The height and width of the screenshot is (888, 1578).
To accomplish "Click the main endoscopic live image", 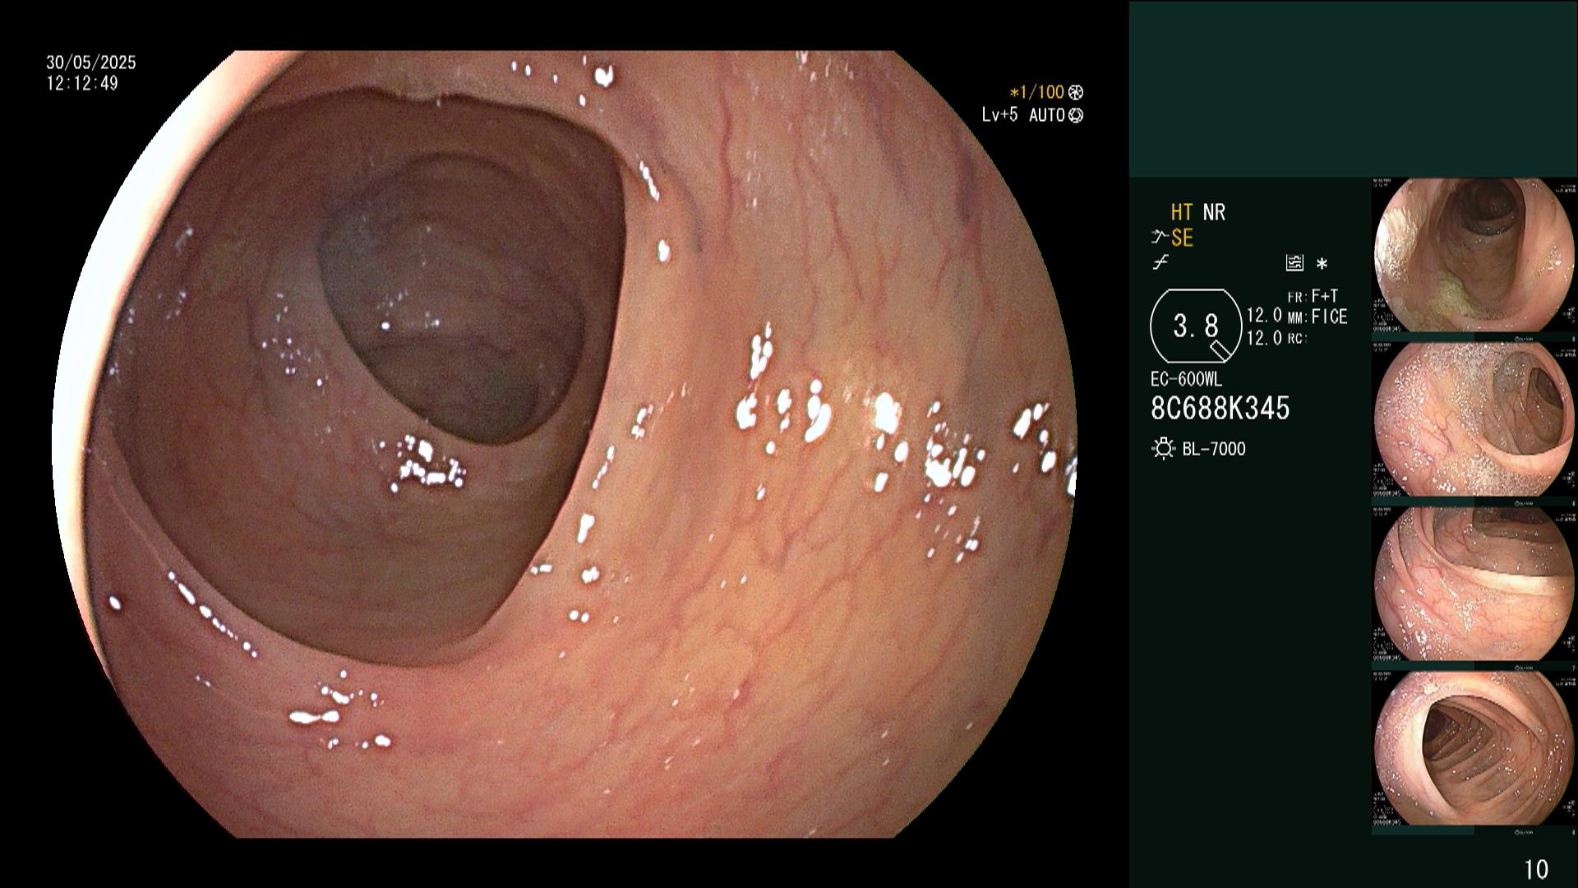I will pyautogui.click(x=565, y=444).
